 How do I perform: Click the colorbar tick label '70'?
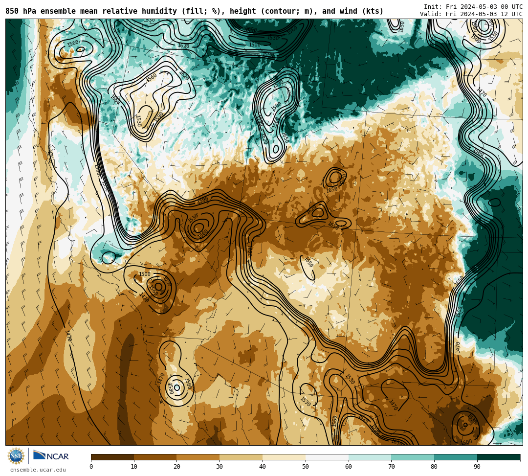(x=391, y=467)
